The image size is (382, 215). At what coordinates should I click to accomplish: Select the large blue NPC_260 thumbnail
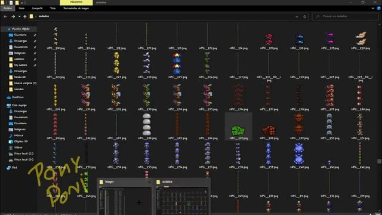[x=299, y=154]
